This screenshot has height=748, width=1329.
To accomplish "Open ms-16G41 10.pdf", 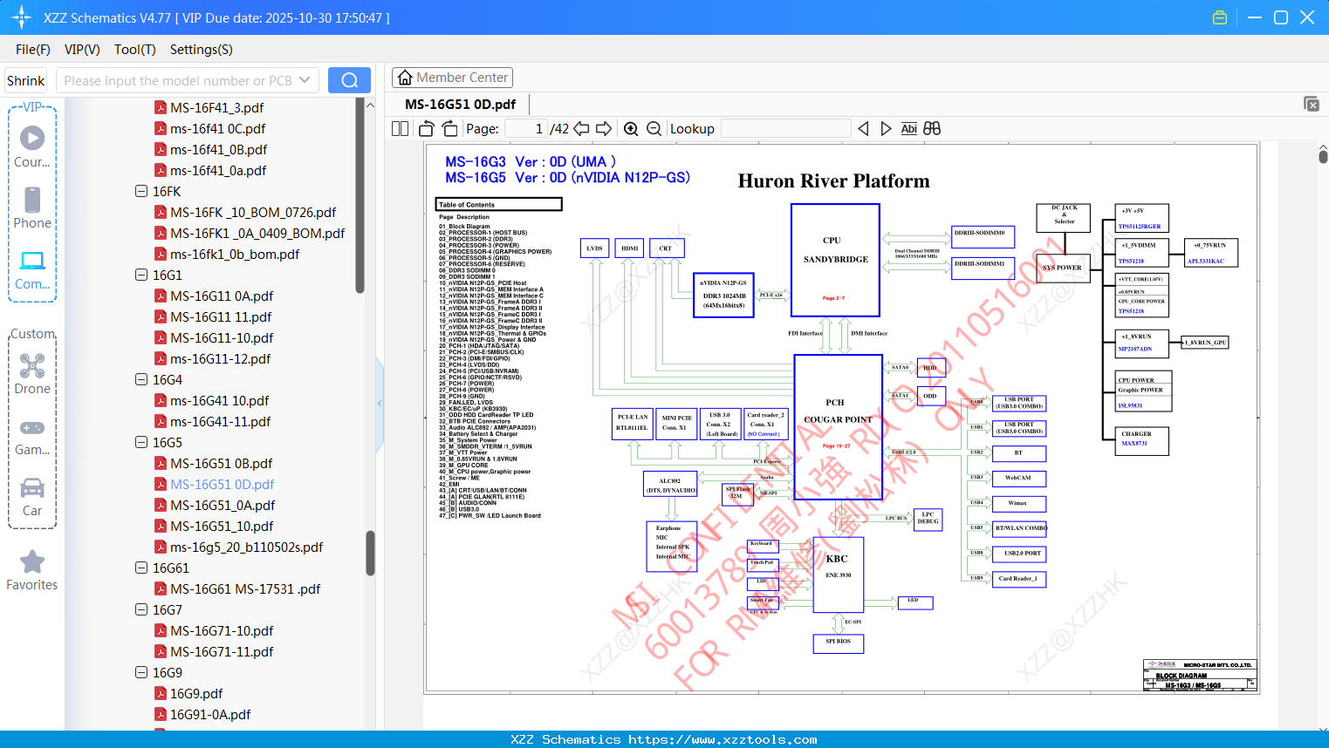I will [x=220, y=400].
